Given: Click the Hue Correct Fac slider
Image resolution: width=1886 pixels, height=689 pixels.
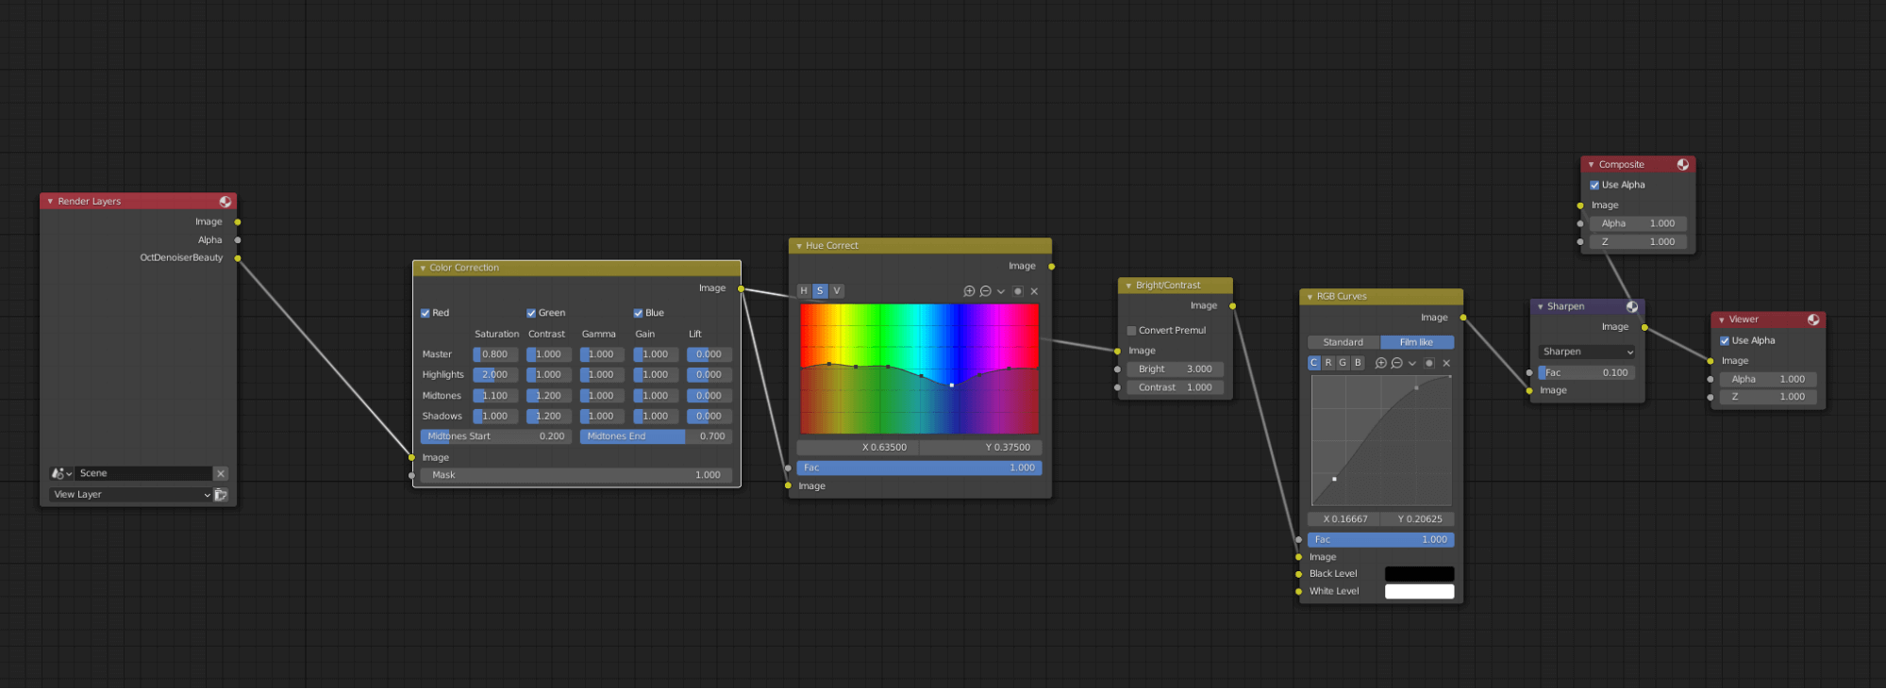Looking at the screenshot, I should tap(920, 468).
